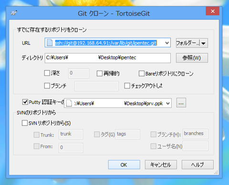
Task: Toggle the 再帰的 checkbox
Action: 100,74
